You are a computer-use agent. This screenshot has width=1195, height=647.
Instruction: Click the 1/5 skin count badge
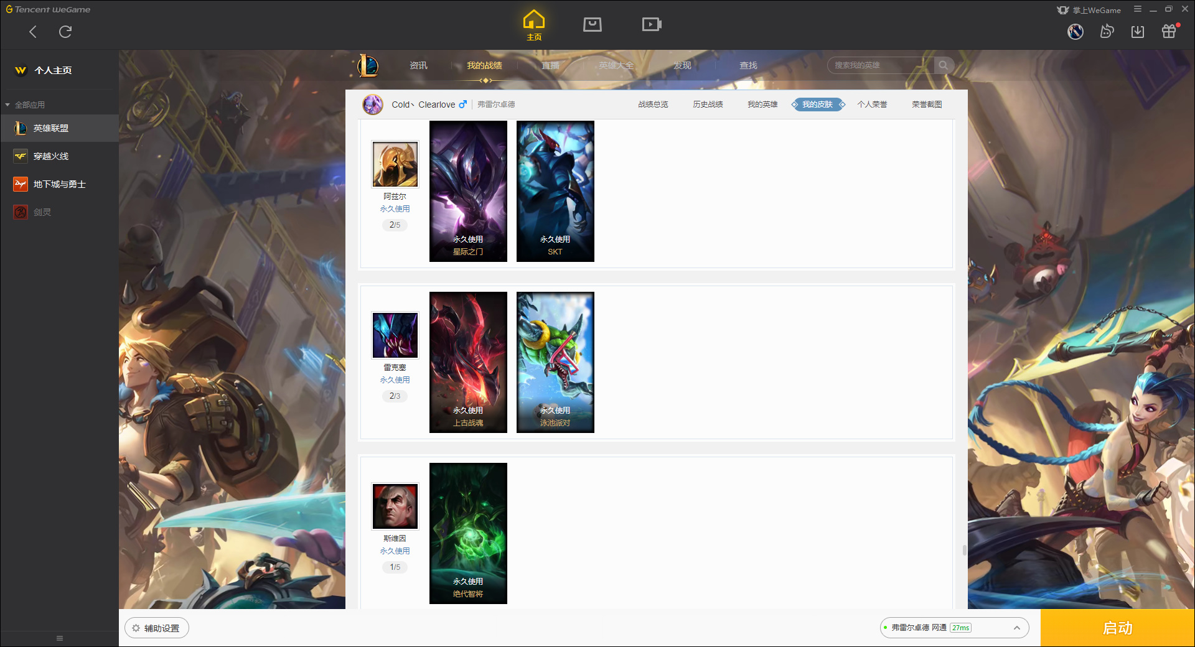(395, 567)
